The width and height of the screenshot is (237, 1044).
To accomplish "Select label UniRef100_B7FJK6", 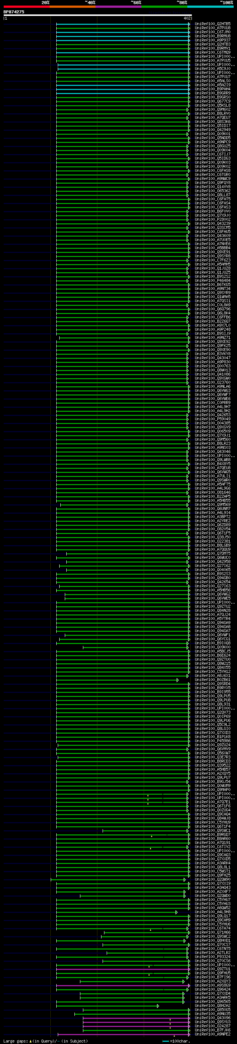I will 213,1030.
